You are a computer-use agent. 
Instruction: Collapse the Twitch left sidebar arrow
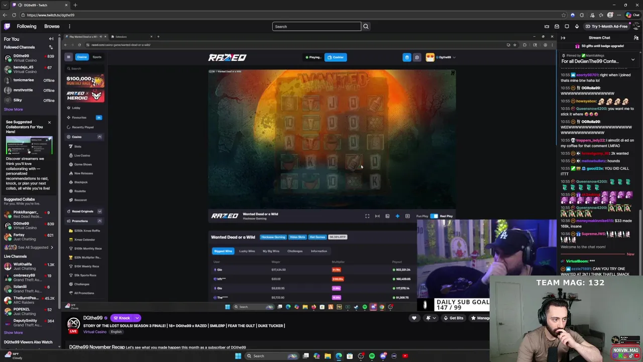(x=51, y=39)
